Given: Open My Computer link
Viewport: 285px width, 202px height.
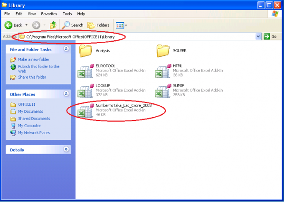Looking at the screenshot, I should coord(29,126).
